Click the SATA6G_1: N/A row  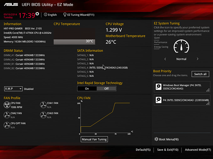[85, 55]
